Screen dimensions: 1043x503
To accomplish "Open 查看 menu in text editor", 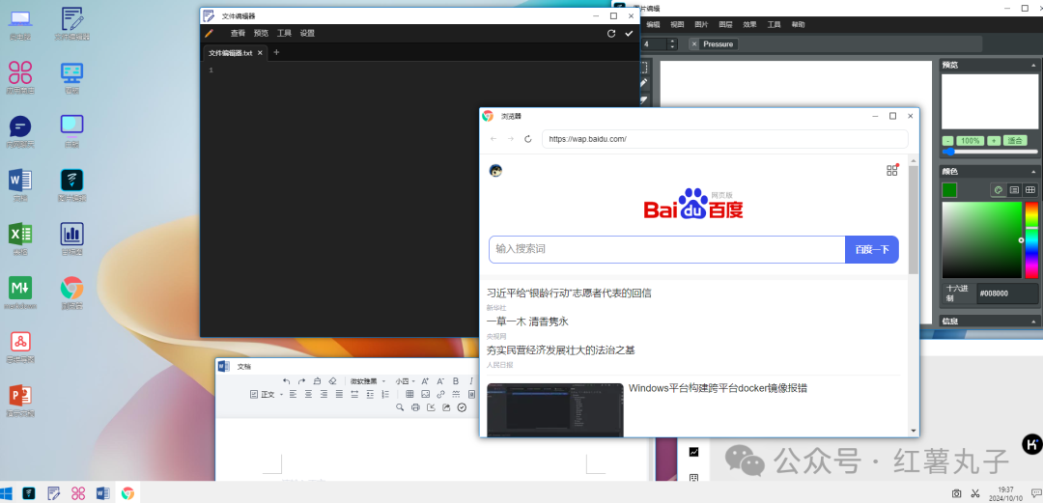I will [239, 33].
